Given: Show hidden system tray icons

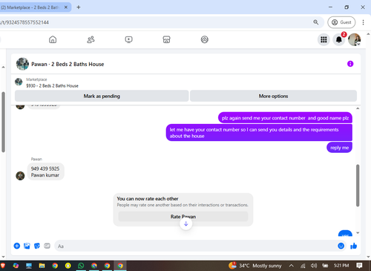Looking at the screenshot, I should coord(292,266).
